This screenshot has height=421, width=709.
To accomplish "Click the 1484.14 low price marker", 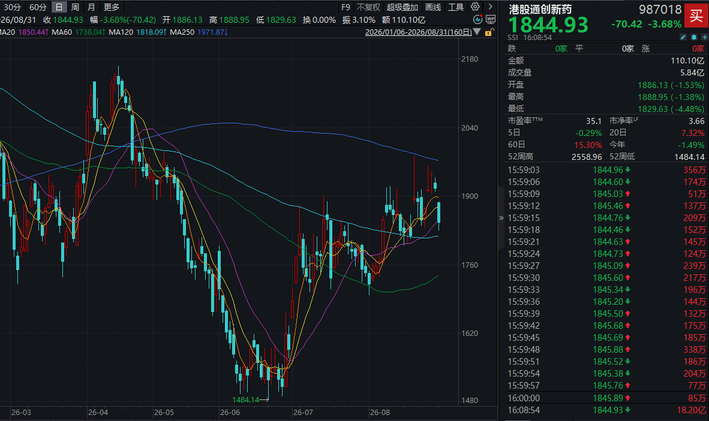I will pos(245,400).
